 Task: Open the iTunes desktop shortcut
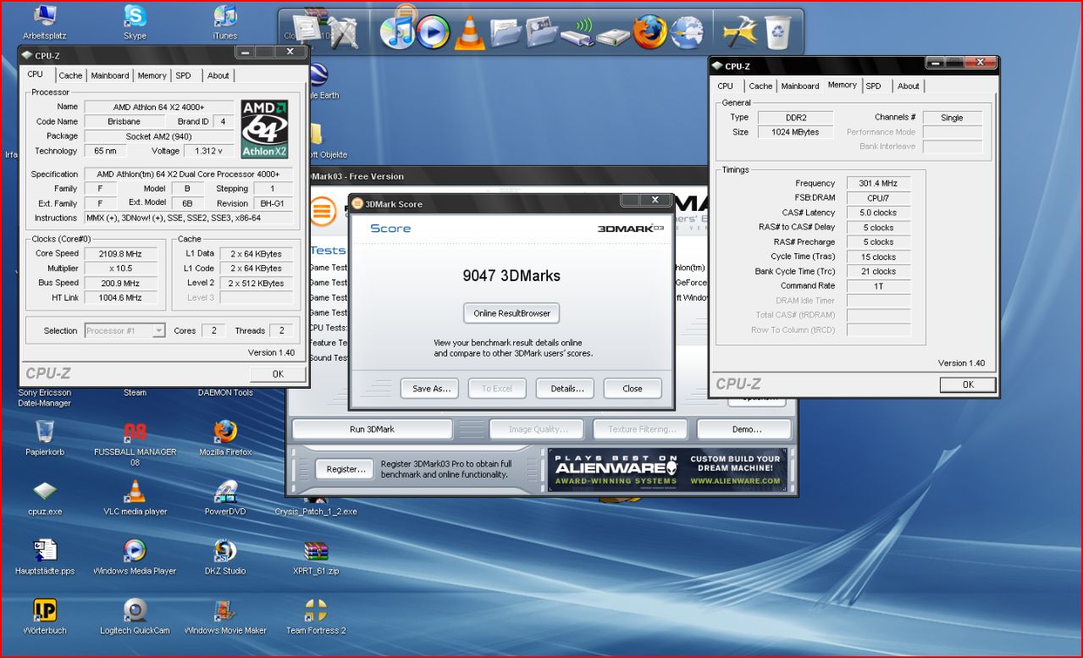point(225,23)
